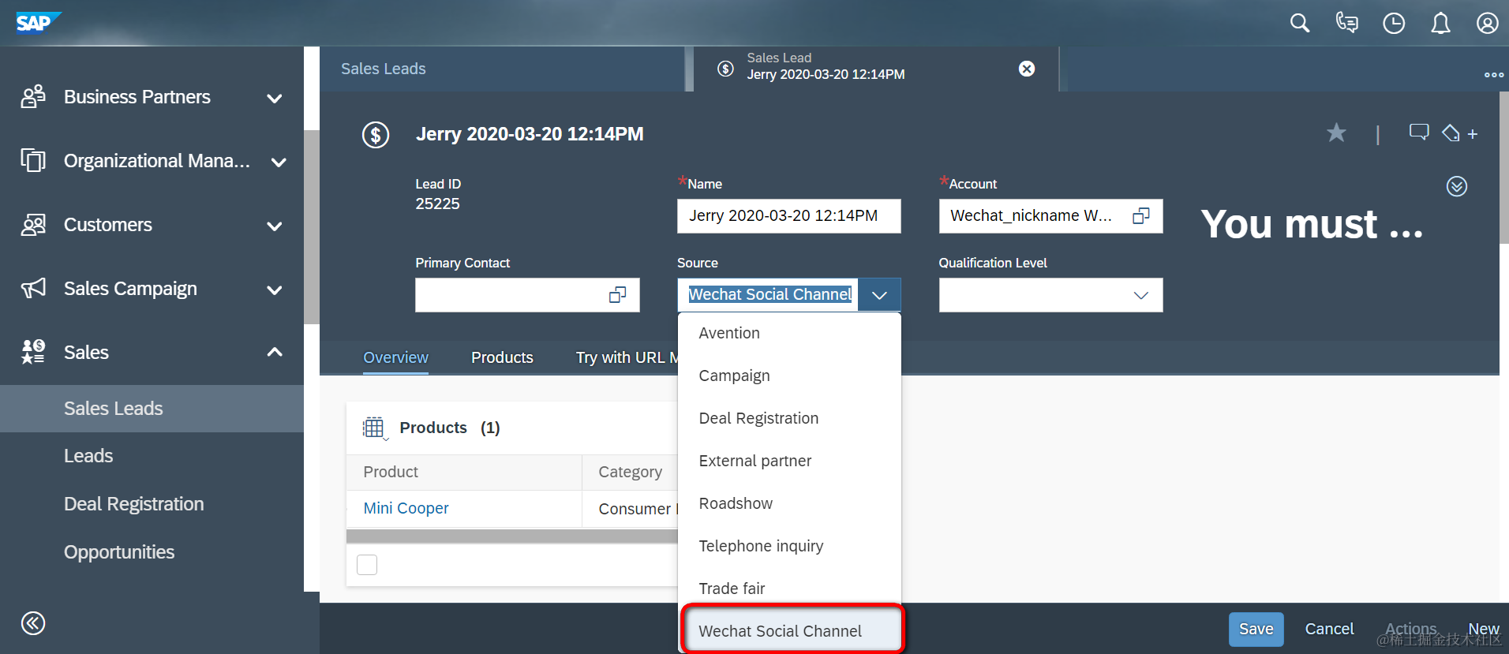Viewport: 1509px width, 654px height.
Task: Open the comment feed icon
Action: 1419,133
